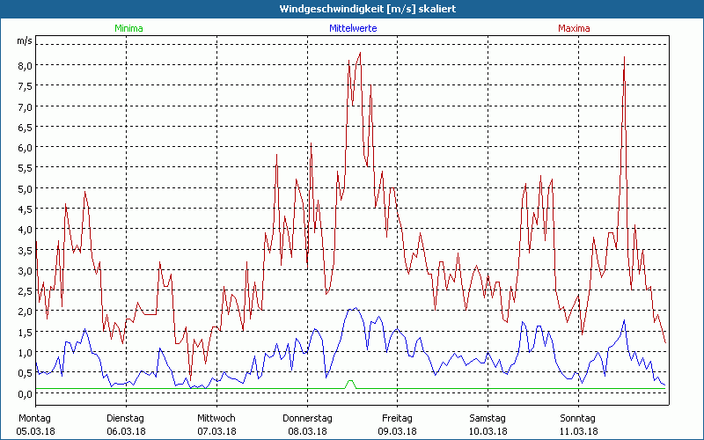Click the m/s unit label on the y-axis
704x440 pixels.
[x=24, y=41]
